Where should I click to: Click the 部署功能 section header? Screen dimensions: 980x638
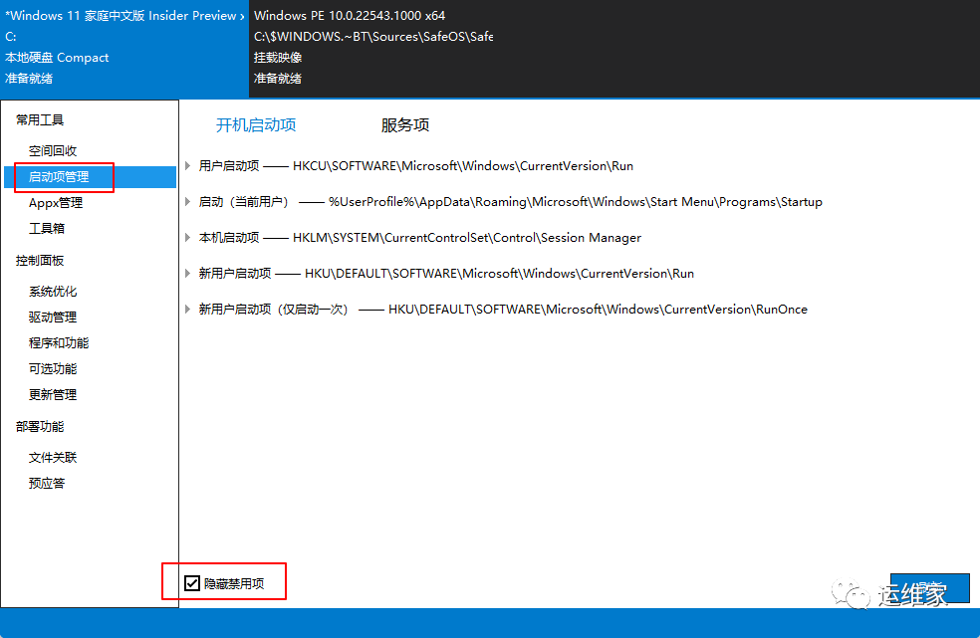[x=40, y=426]
